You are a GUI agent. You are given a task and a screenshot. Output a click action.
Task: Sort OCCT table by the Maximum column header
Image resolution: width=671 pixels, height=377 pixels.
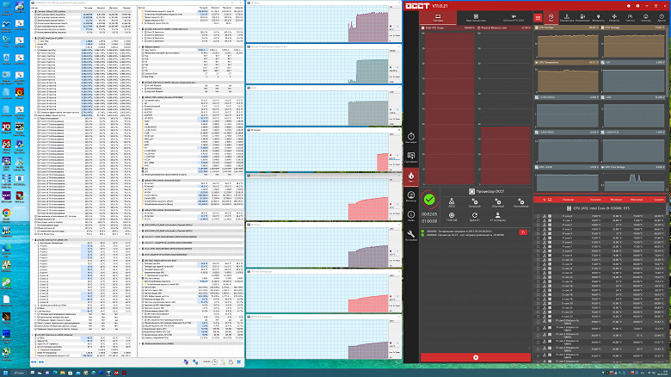click(637, 200)
